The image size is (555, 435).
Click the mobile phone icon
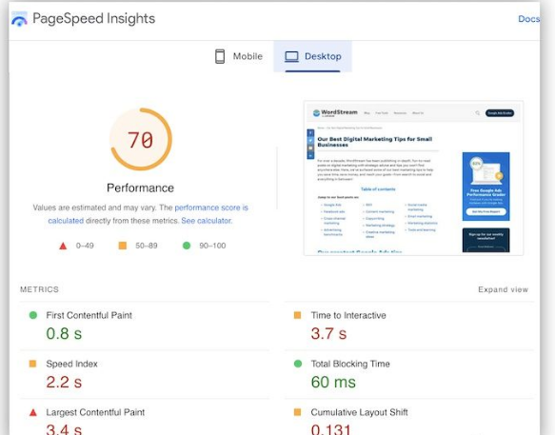(x=220, y=56)
